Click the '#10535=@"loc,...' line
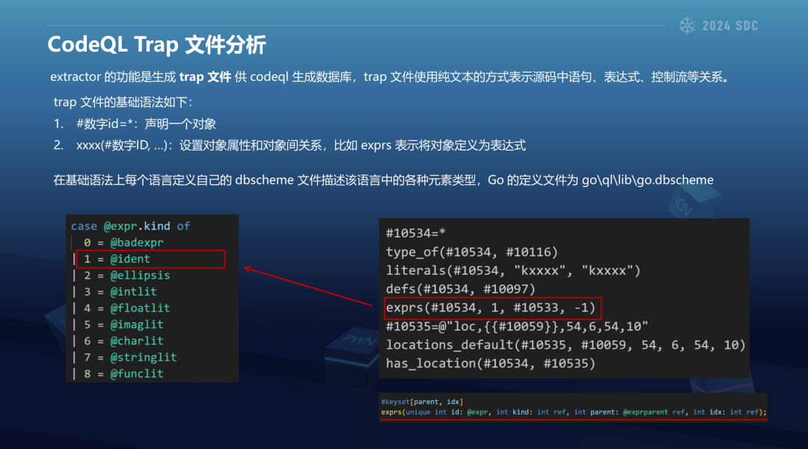 click(517, 326)
